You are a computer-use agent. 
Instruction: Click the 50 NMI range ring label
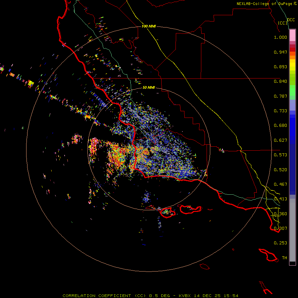[x=149, y=88]
